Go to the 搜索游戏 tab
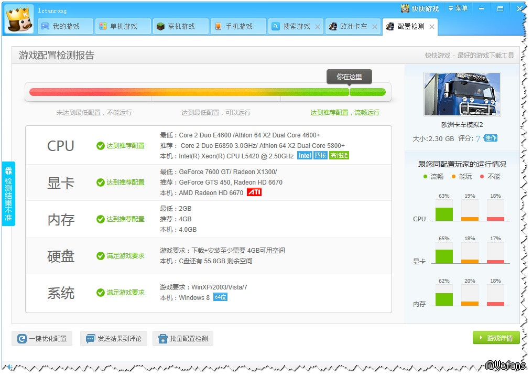The image size is (532, 376). [295, 26]
